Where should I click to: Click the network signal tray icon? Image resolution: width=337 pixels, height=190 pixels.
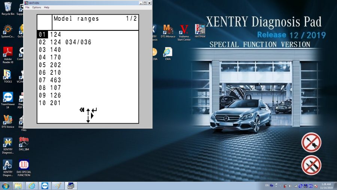(x=295, y=186)
